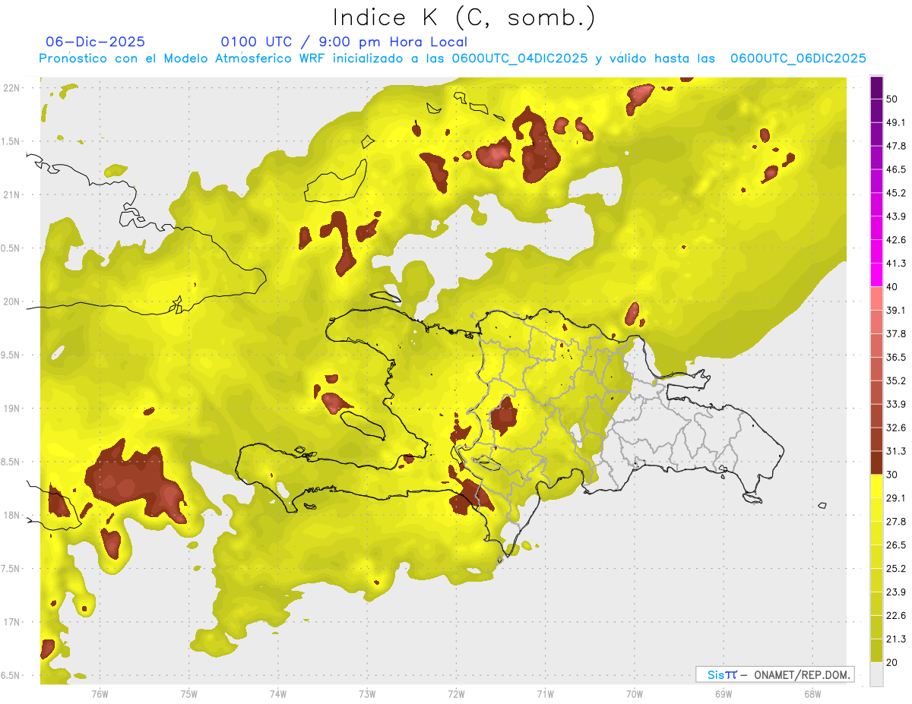The width and height of the screenshot is (912, 704).
Task: Click the "1.5N" latitude label
Action: point(11,141)
